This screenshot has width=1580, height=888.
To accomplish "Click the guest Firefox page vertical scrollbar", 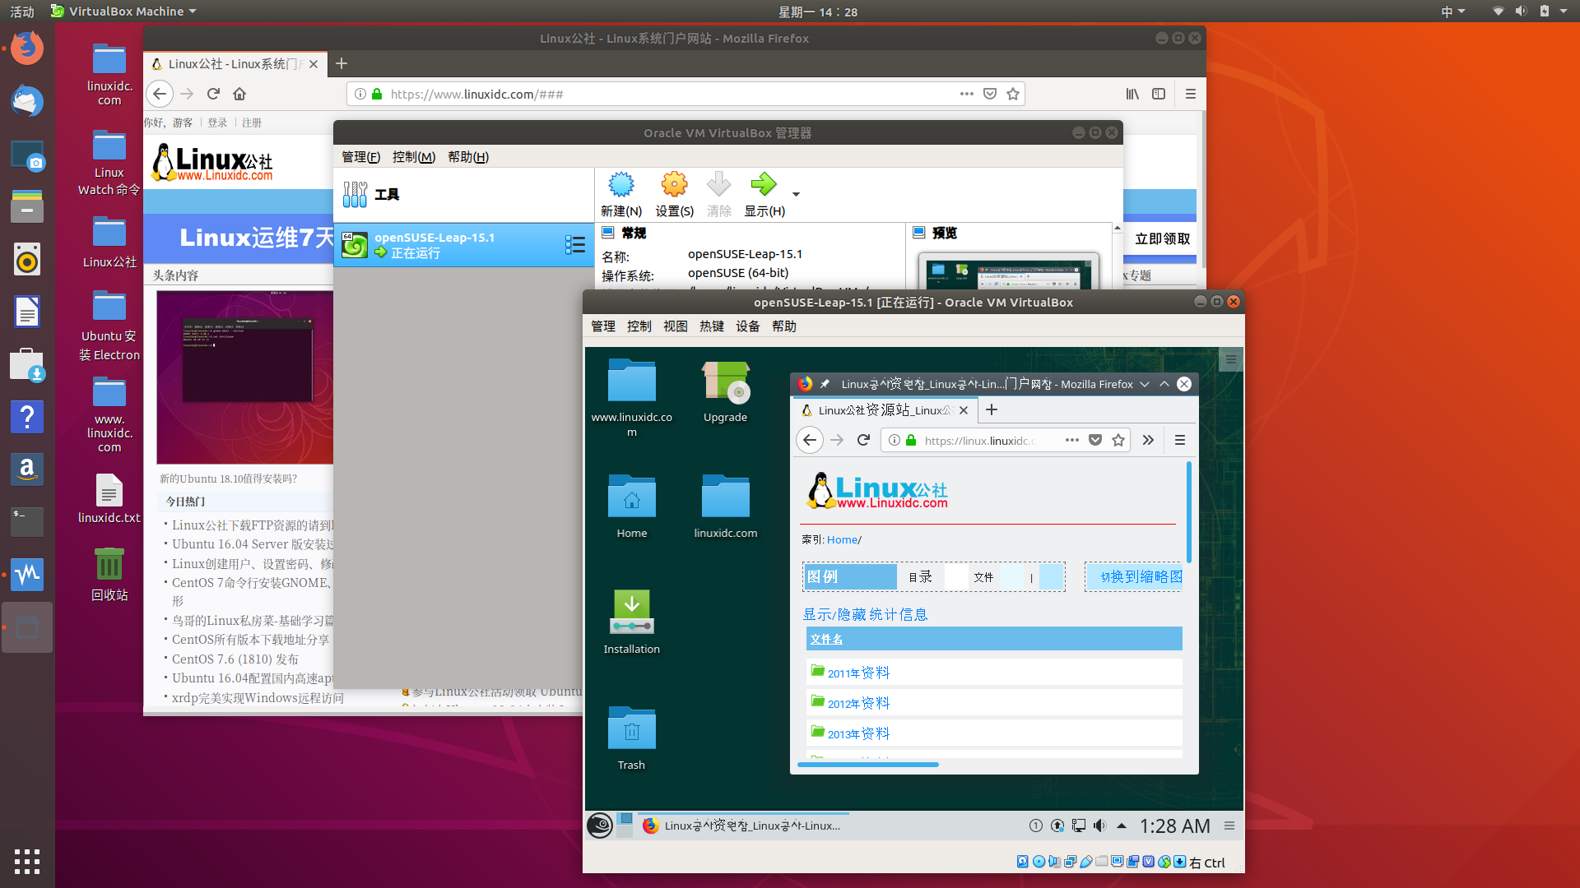I will [1189, 513].
